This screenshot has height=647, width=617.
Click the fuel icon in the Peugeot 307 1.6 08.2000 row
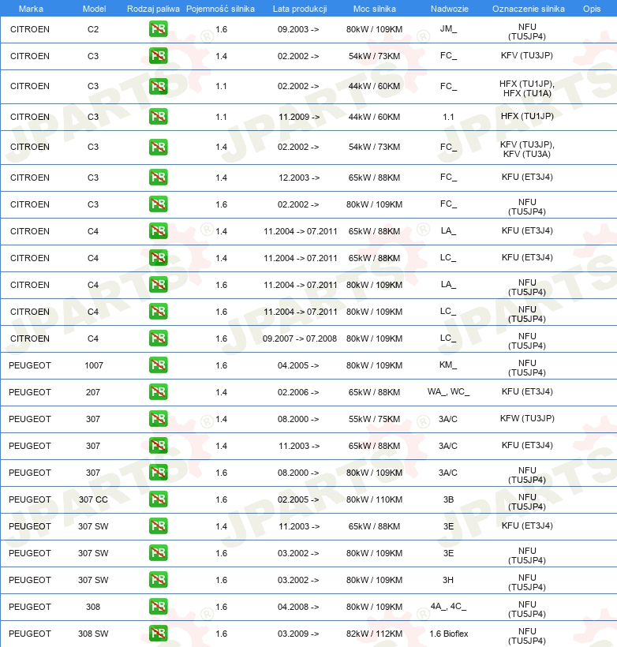(158, 473)
